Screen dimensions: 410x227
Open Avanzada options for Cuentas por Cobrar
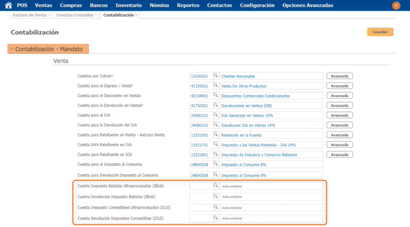340,76
